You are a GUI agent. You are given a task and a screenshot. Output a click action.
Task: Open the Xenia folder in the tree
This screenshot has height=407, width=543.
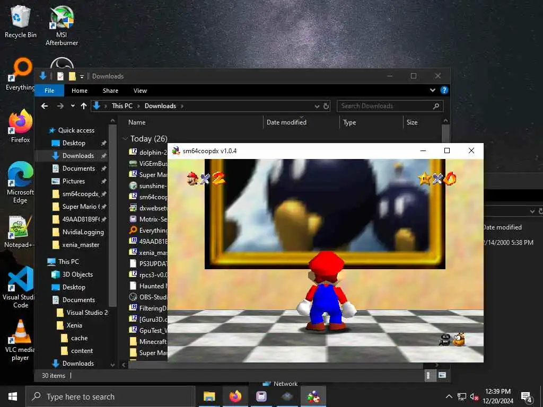(74, 325)
